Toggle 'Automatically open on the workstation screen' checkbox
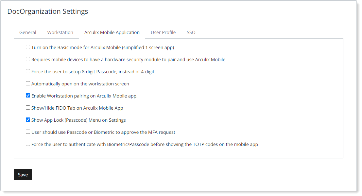 [x=28, y=83]
